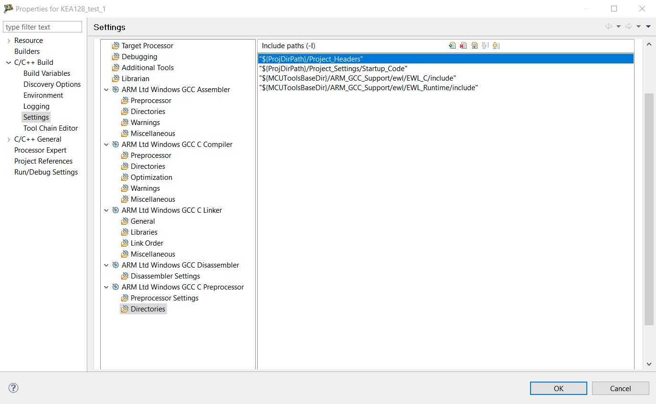Viewport: 656px width, 404px height.
Task: Select Tool Chain Editor in the sidebar
Action: pos(50,128)
